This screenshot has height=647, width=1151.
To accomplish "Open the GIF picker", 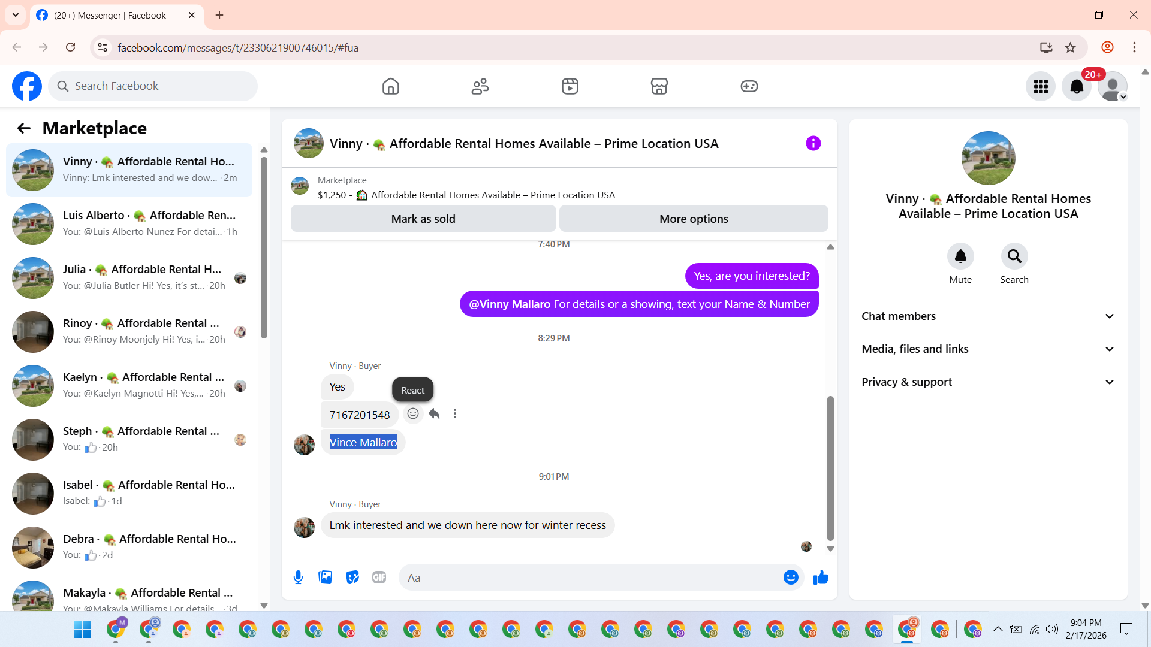I will pyautogui.click(x=379, y=578).
